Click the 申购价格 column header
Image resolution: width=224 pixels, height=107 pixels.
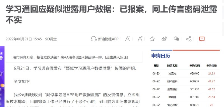point(212,66)
